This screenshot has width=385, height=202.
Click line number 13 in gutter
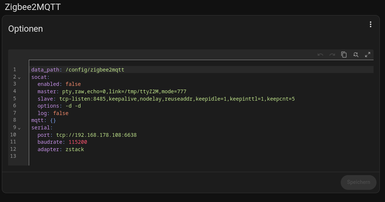point(13,156)
